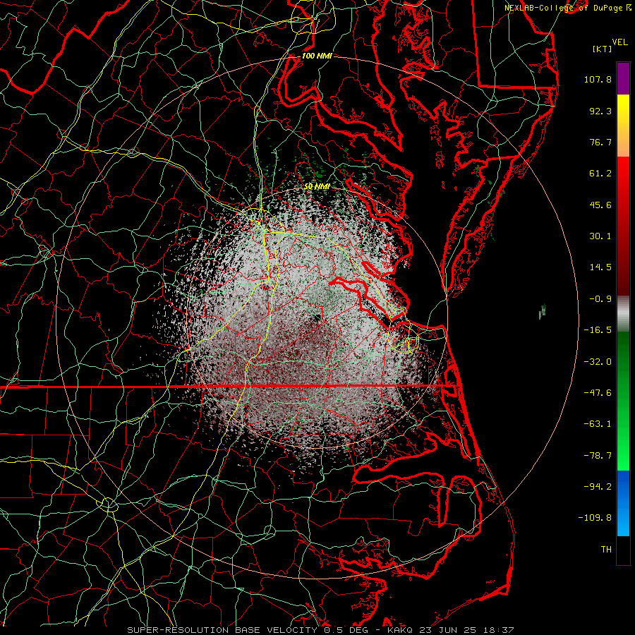635x635 pixels.
Task: Click the SUPER-RESOLUTION BASE VELOCITY caption
Action: 222,630
